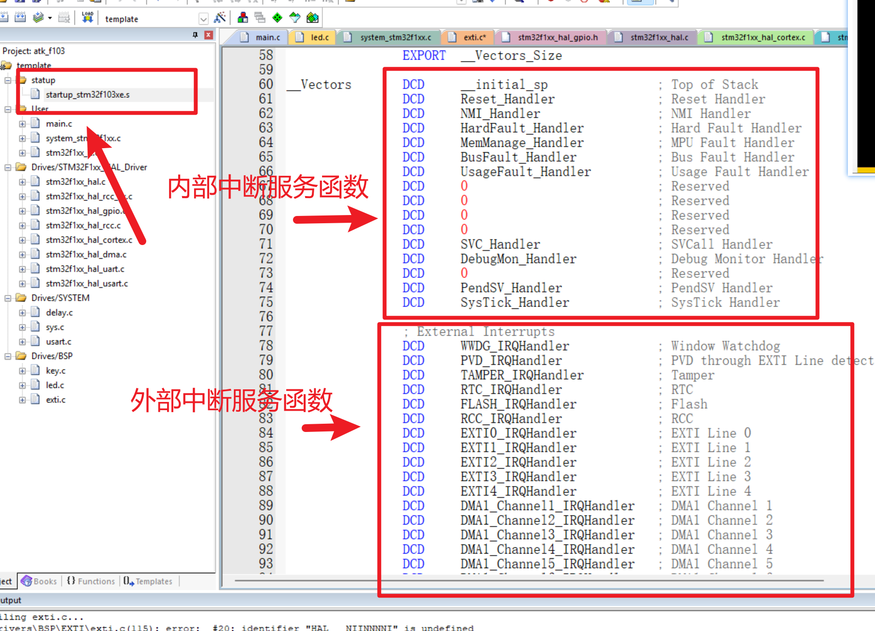Select stm32f1xx_hal_usart.c in project tree
Screen dimensions: 875x631
point(87,283)
